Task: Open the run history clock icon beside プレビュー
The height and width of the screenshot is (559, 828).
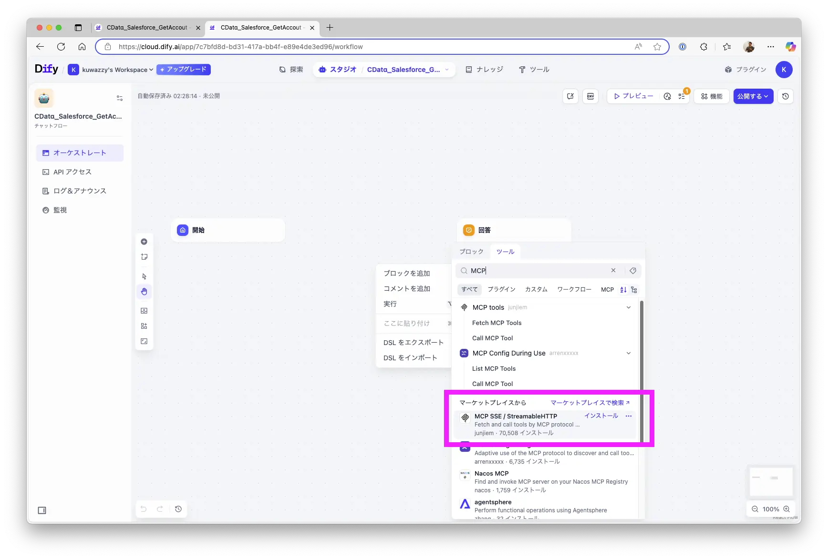Action: [667, 96]
